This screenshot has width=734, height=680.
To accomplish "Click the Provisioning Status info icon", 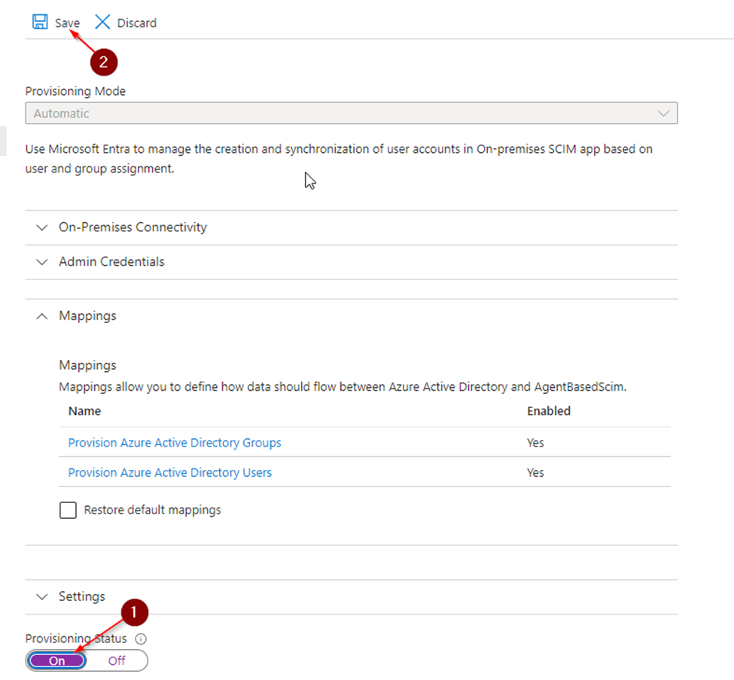I will pos(141,639).
